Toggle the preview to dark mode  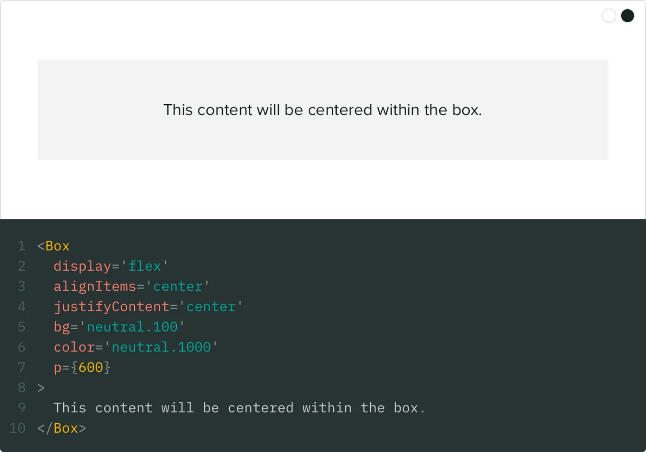(x=628, y=15)
